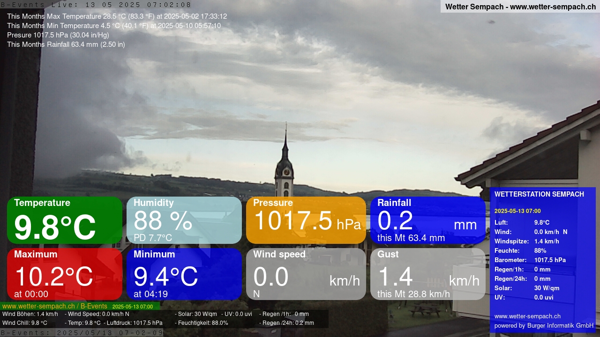Click the 'Solar: 30 W/qm' row in station panel
The height and width of the screenshot is (337, 600).
pos(527,288)
